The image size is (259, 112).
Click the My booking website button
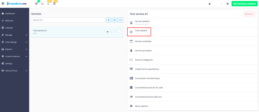coord(244,4)
